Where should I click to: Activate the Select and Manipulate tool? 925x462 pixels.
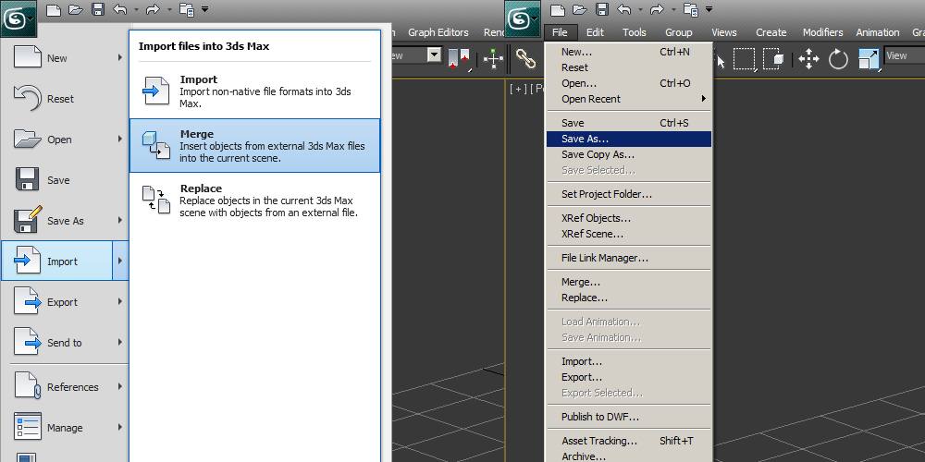point(493,59)
